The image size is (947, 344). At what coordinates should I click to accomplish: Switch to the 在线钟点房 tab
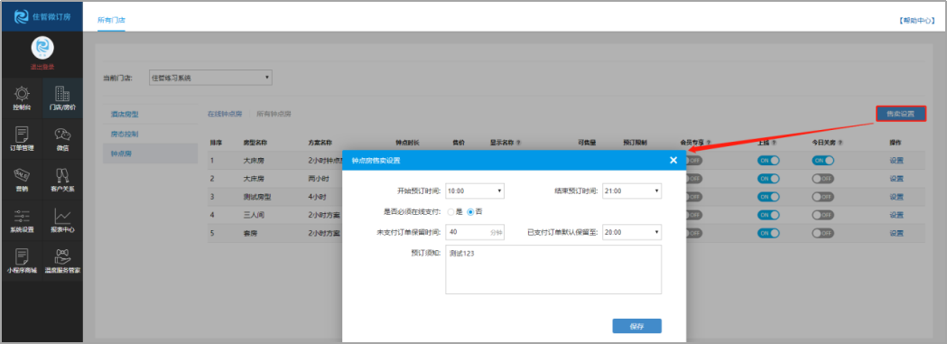pyautogui.click(x=225, y=114)
